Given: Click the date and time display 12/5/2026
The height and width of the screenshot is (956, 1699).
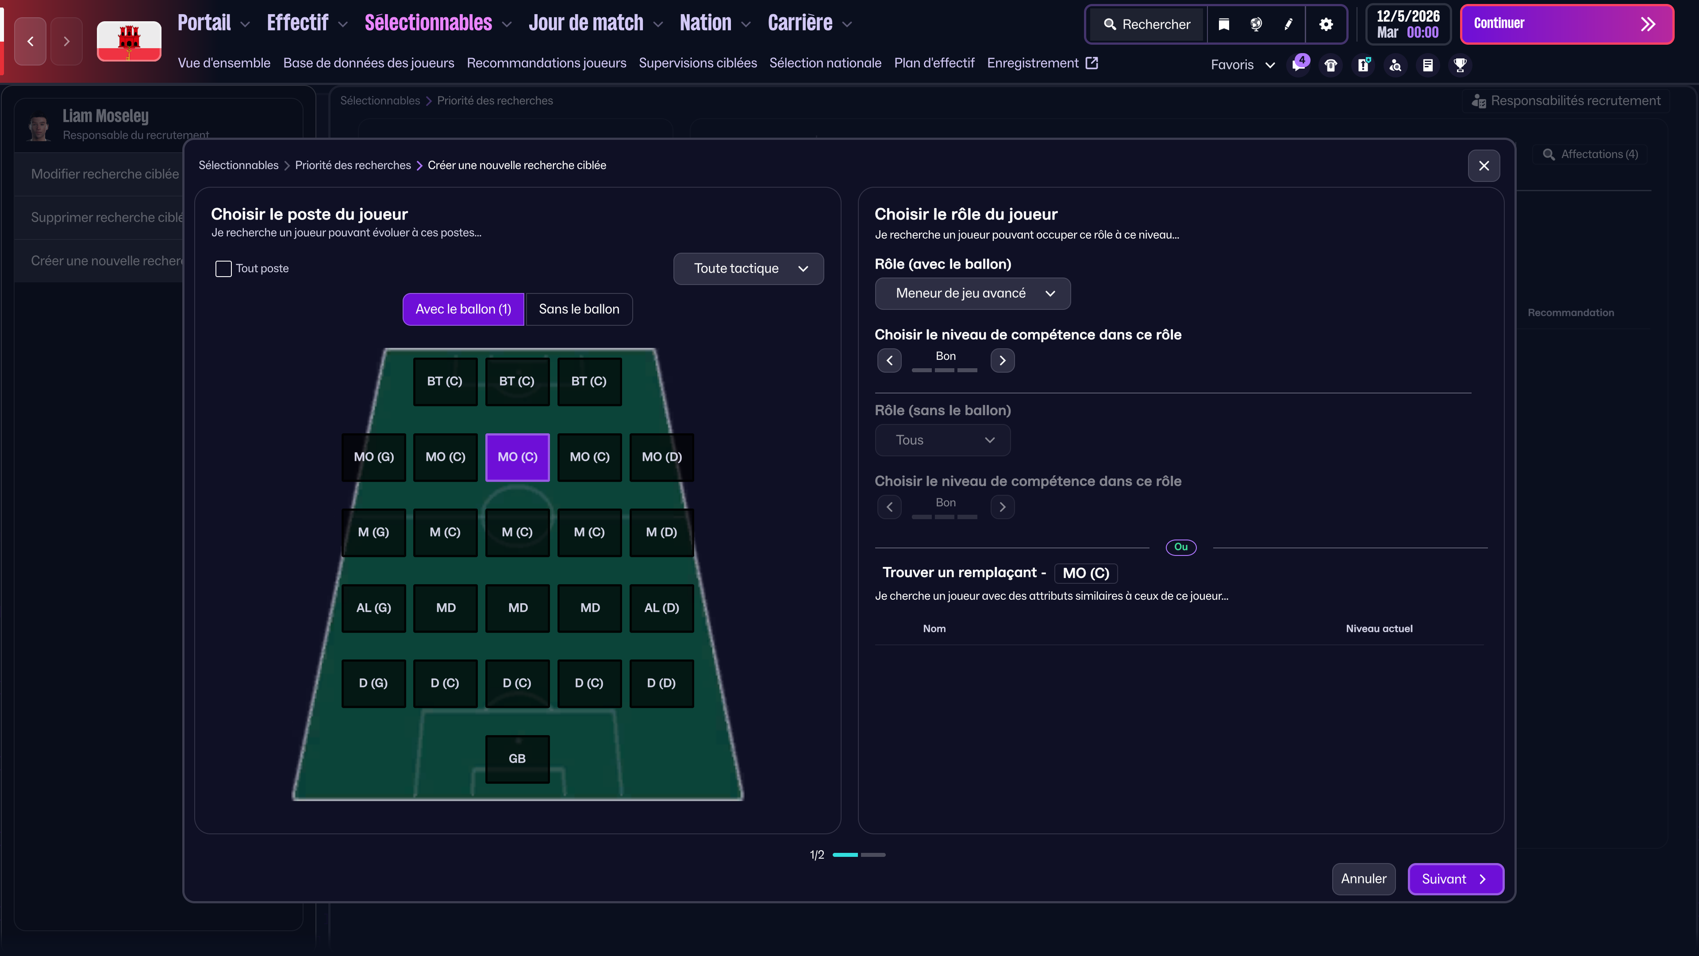Looking at the screenshot, I should (1408, 24).
